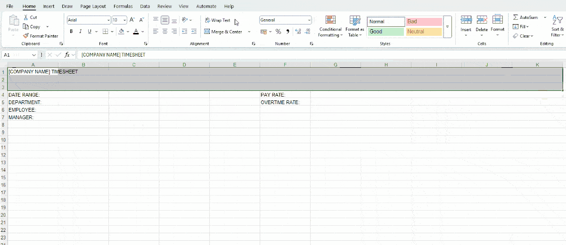This screenshot has width=566, height=245.
Task: Expand the cell styles gallery More arrow
Action: [x=447, y=27]
